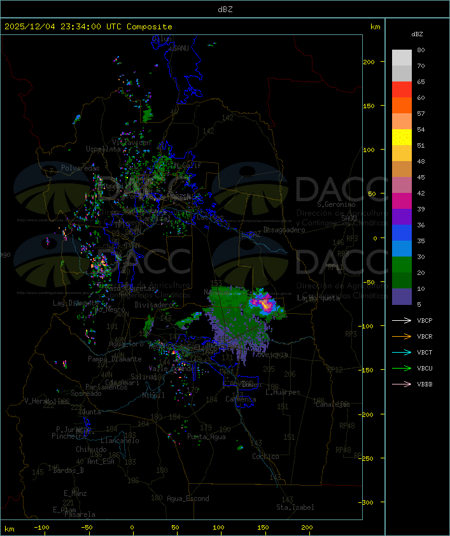This screenshot has width=450, height=536.
Task: Click the legend value 80 label
Action: coord(421,50)
